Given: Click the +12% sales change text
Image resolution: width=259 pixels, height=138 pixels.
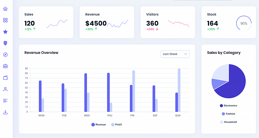Looking at the screenshot, I should (x=28, y=29).
